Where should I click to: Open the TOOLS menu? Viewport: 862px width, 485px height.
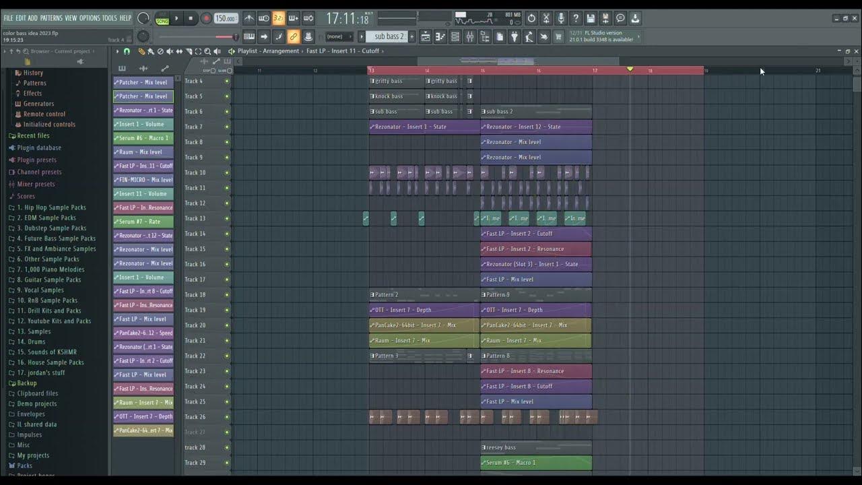109,18
